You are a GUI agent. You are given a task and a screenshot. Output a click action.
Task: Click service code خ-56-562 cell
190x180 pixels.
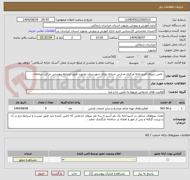(x=166, y=108)
